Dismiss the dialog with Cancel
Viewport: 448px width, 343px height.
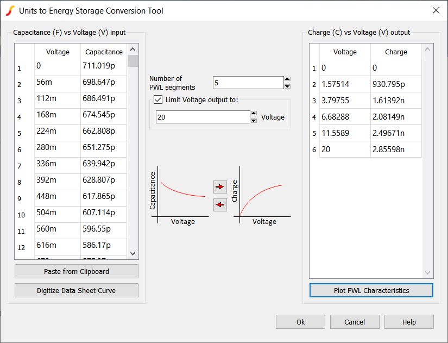(355, 322)
